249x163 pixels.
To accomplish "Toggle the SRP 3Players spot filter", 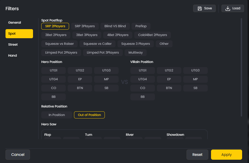I will coord(85,26).
